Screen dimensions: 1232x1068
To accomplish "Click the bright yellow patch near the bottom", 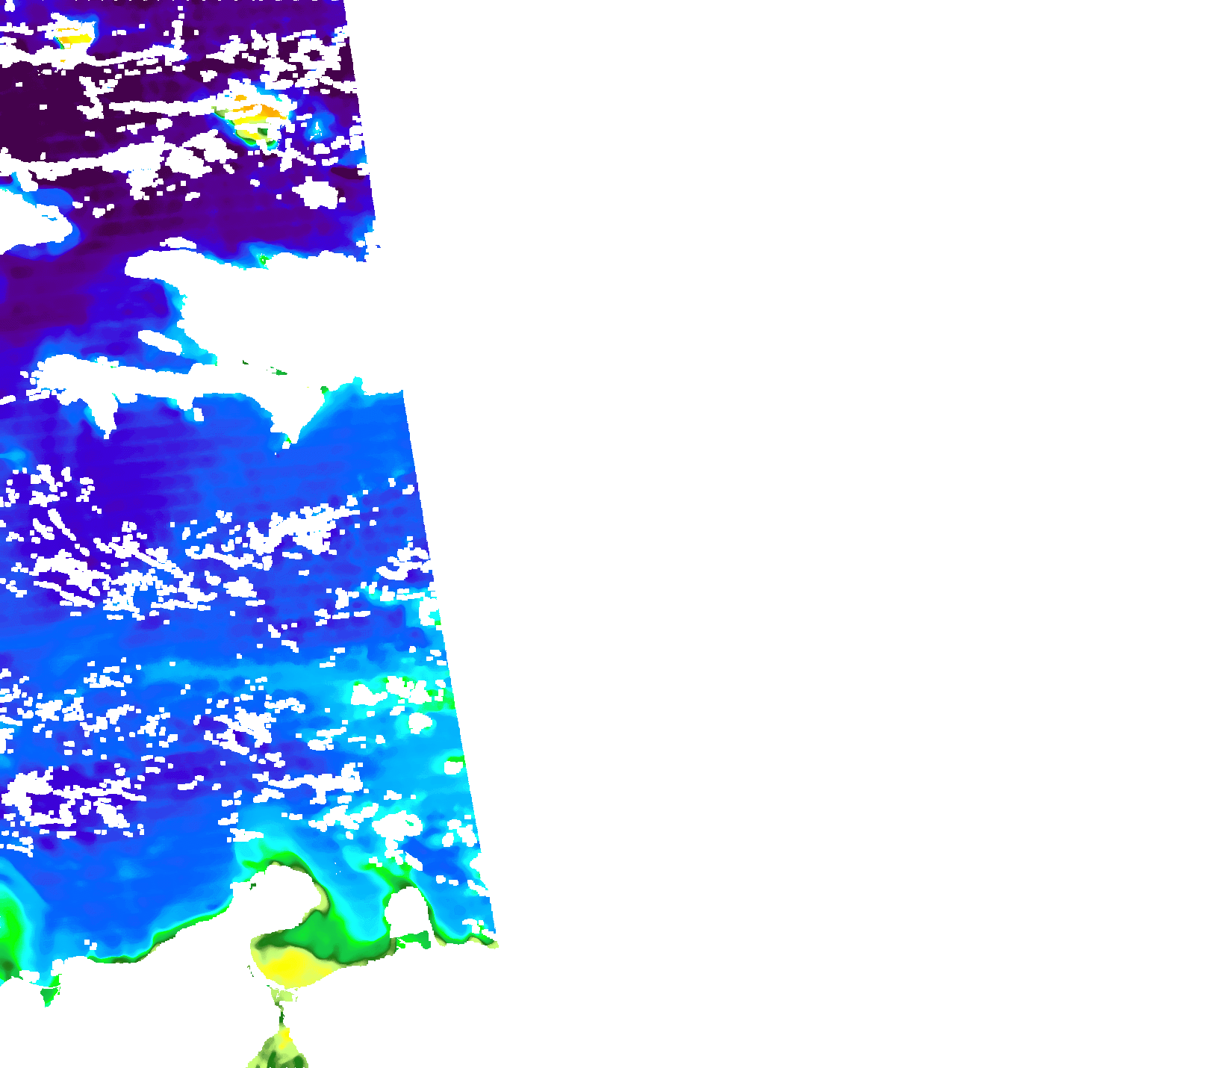I will point(291,965).
